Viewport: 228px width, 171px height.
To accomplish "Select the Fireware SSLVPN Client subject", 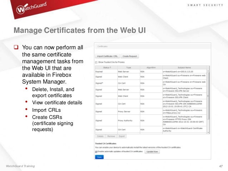I will click(x=184, y=96).
